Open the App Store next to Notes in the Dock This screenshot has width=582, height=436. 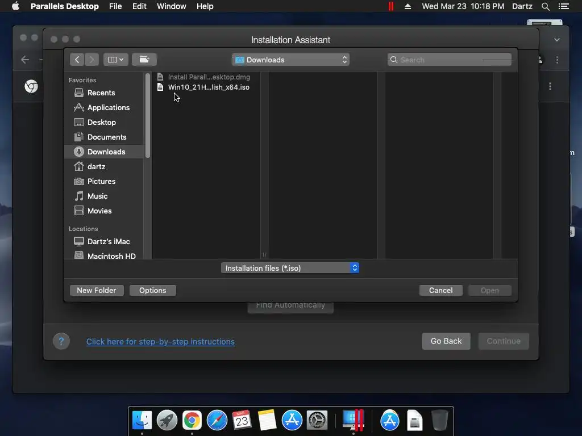click(292, 421)
